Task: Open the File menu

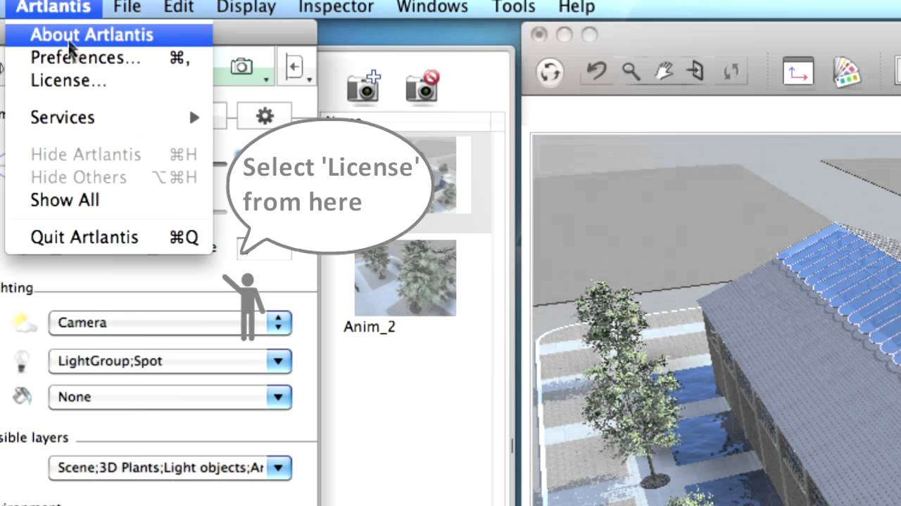Action: [127, 8]
